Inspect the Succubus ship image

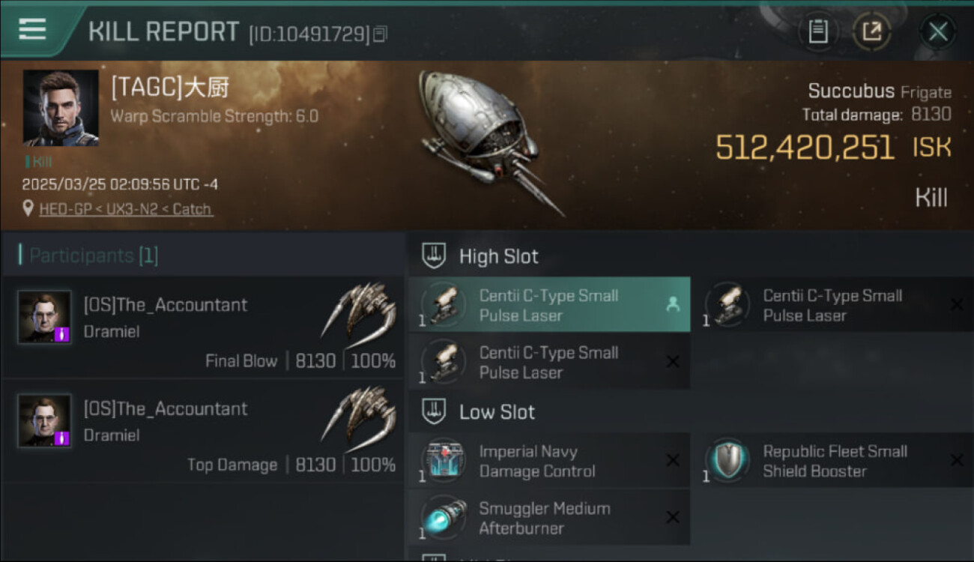tap(487, 140)
